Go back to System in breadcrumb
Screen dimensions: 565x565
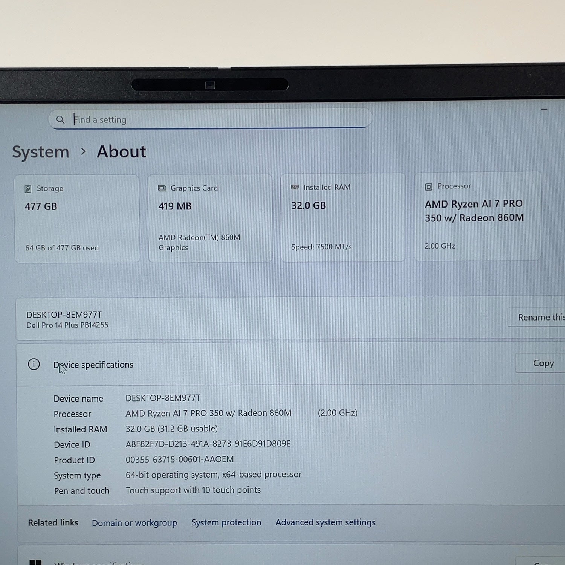pyautogui.click(x=41, y=152)
